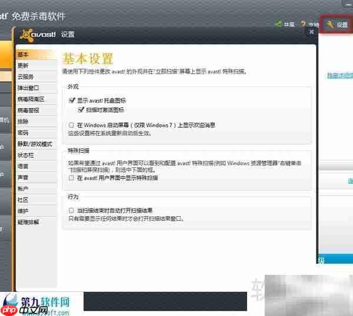The image size is (353, 316).
Task: Click the 特殊扫描 section label
Action: click(x=79, y=150)
